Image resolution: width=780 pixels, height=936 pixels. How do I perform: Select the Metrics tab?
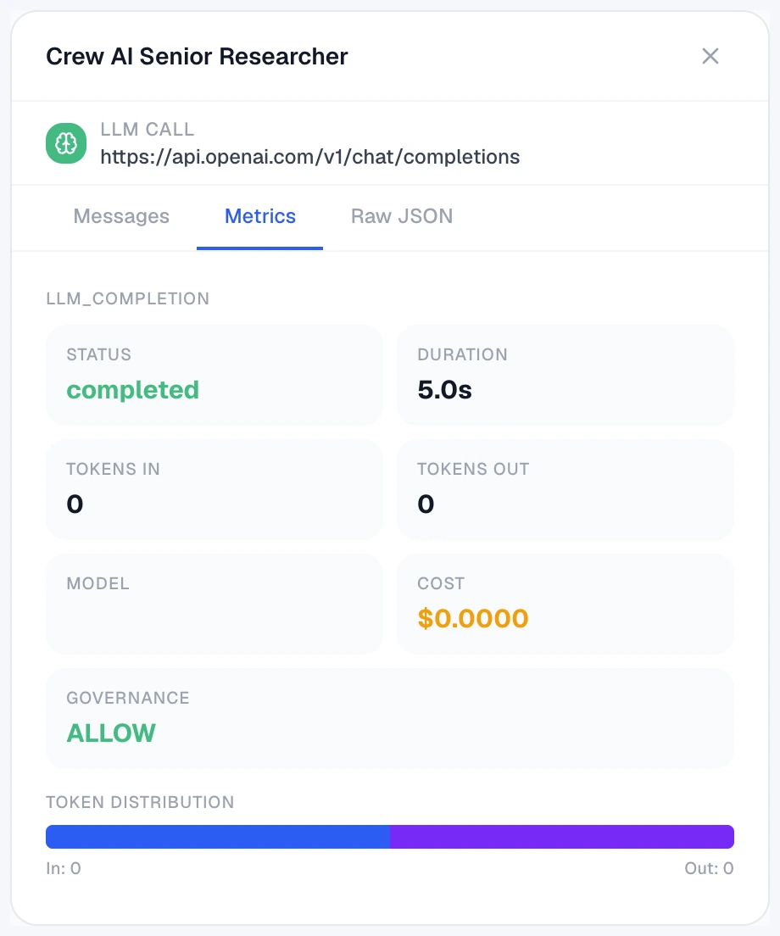click(x=259, y=216)
